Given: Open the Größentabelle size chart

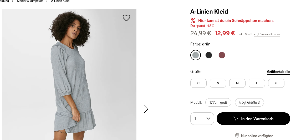Looking at the screenshot, I should 278,72.
